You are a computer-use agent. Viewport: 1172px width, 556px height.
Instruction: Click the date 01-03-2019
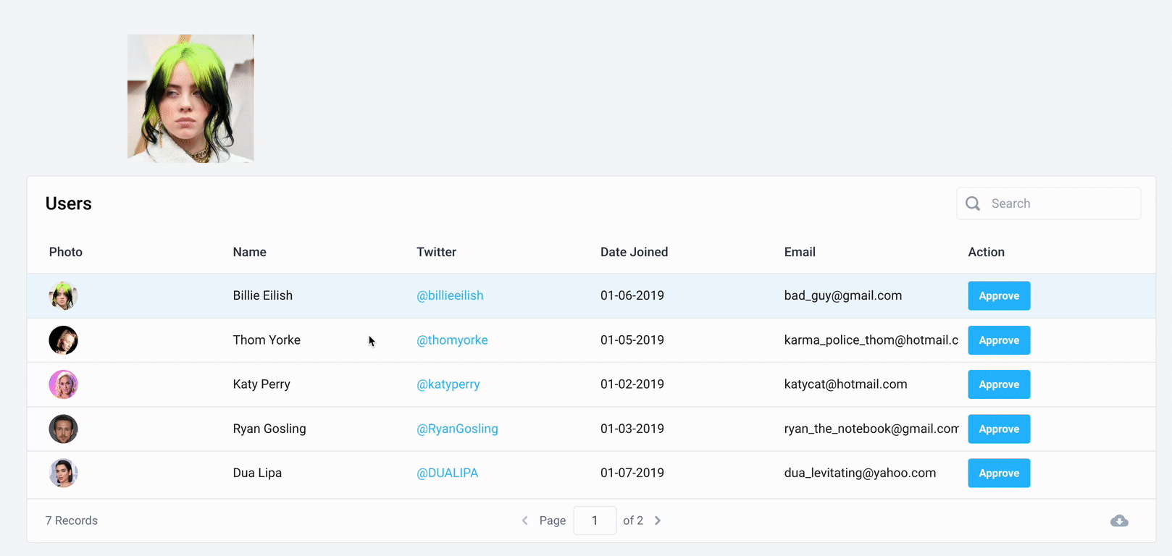(x=632, y=429)
